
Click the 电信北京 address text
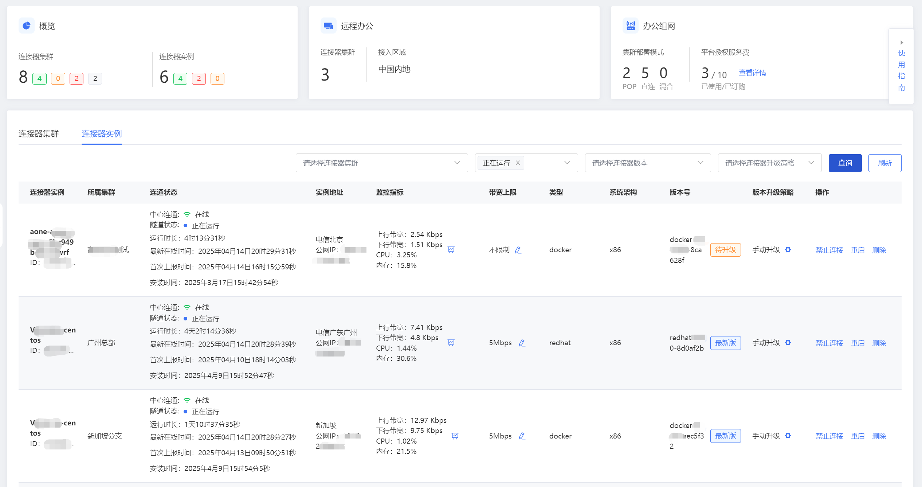coord(329,239)
